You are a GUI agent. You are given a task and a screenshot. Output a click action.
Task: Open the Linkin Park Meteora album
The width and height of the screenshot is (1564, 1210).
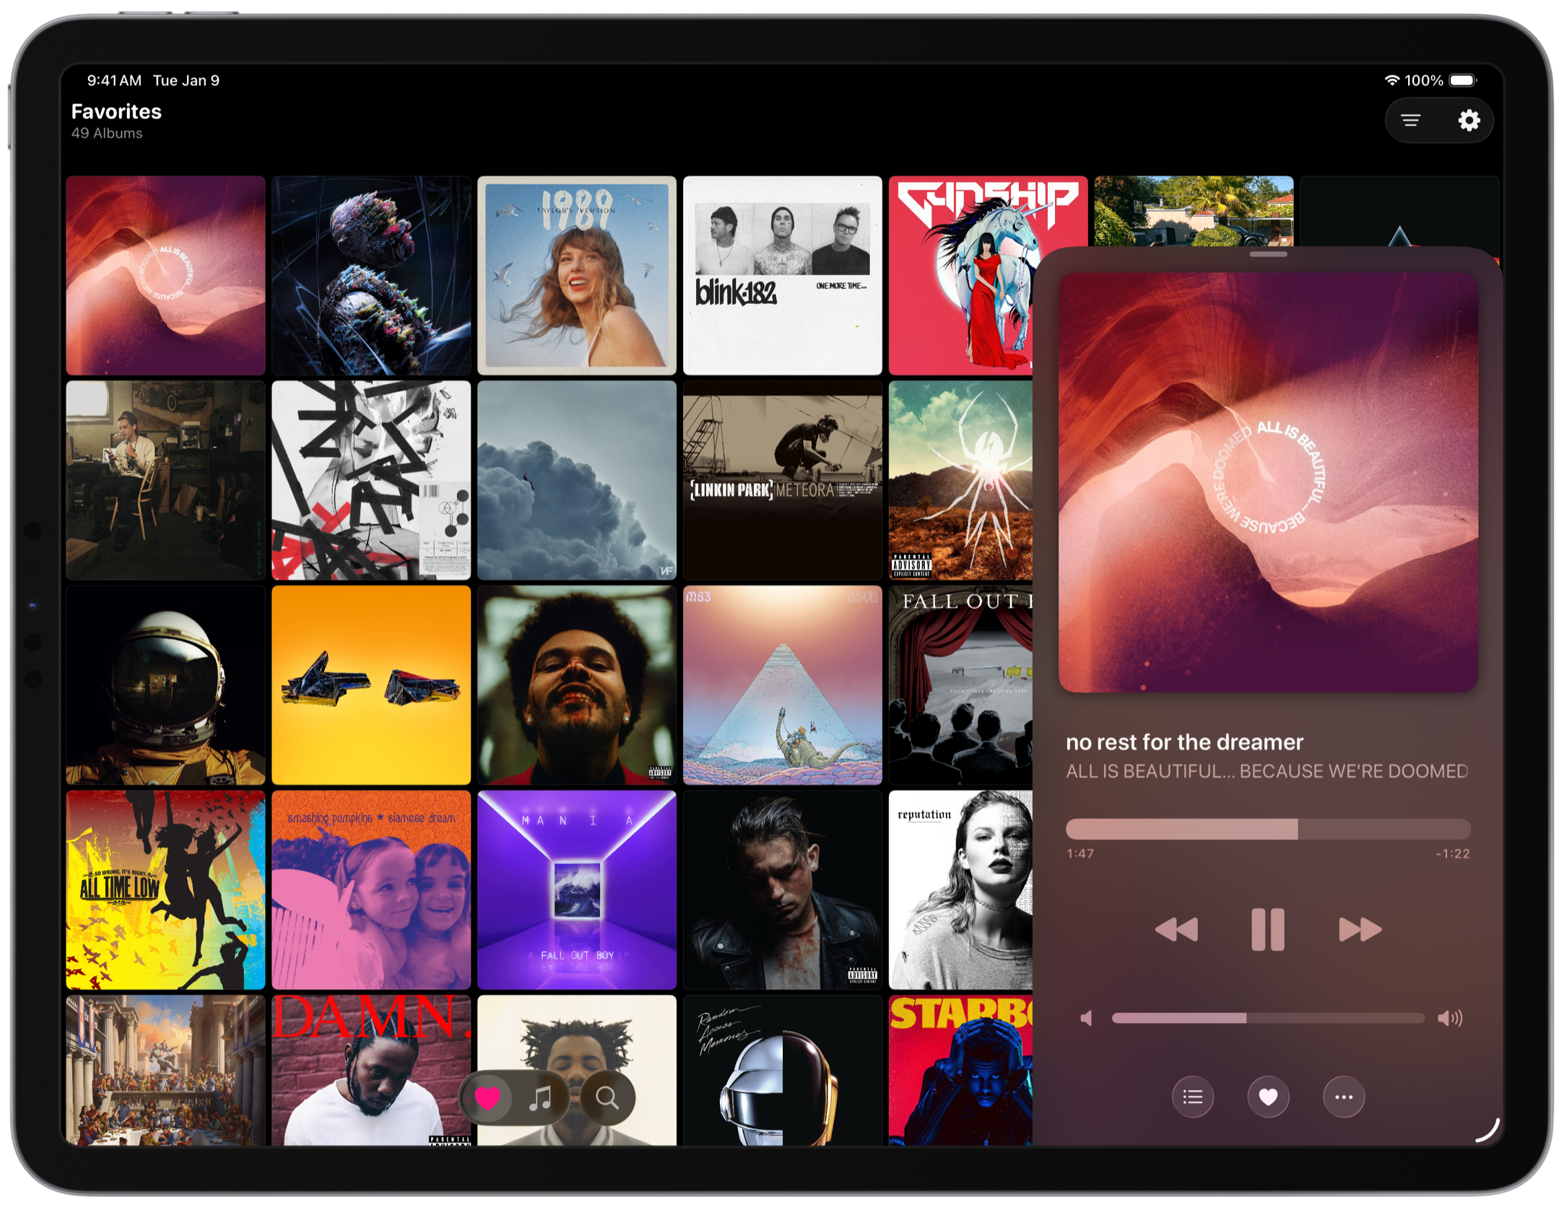pyautogui.click(x=782, y=480)
